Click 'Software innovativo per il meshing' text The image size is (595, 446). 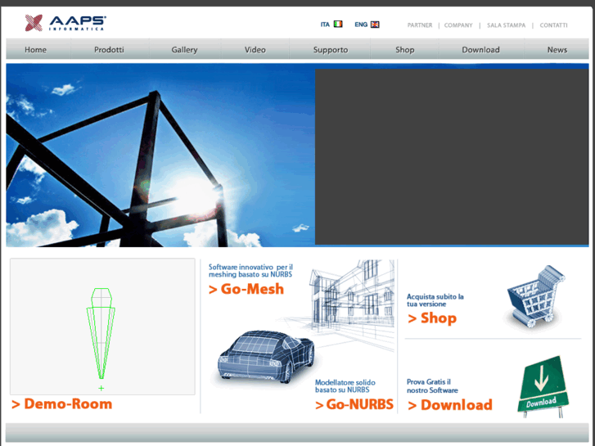[x=250, y=271]
